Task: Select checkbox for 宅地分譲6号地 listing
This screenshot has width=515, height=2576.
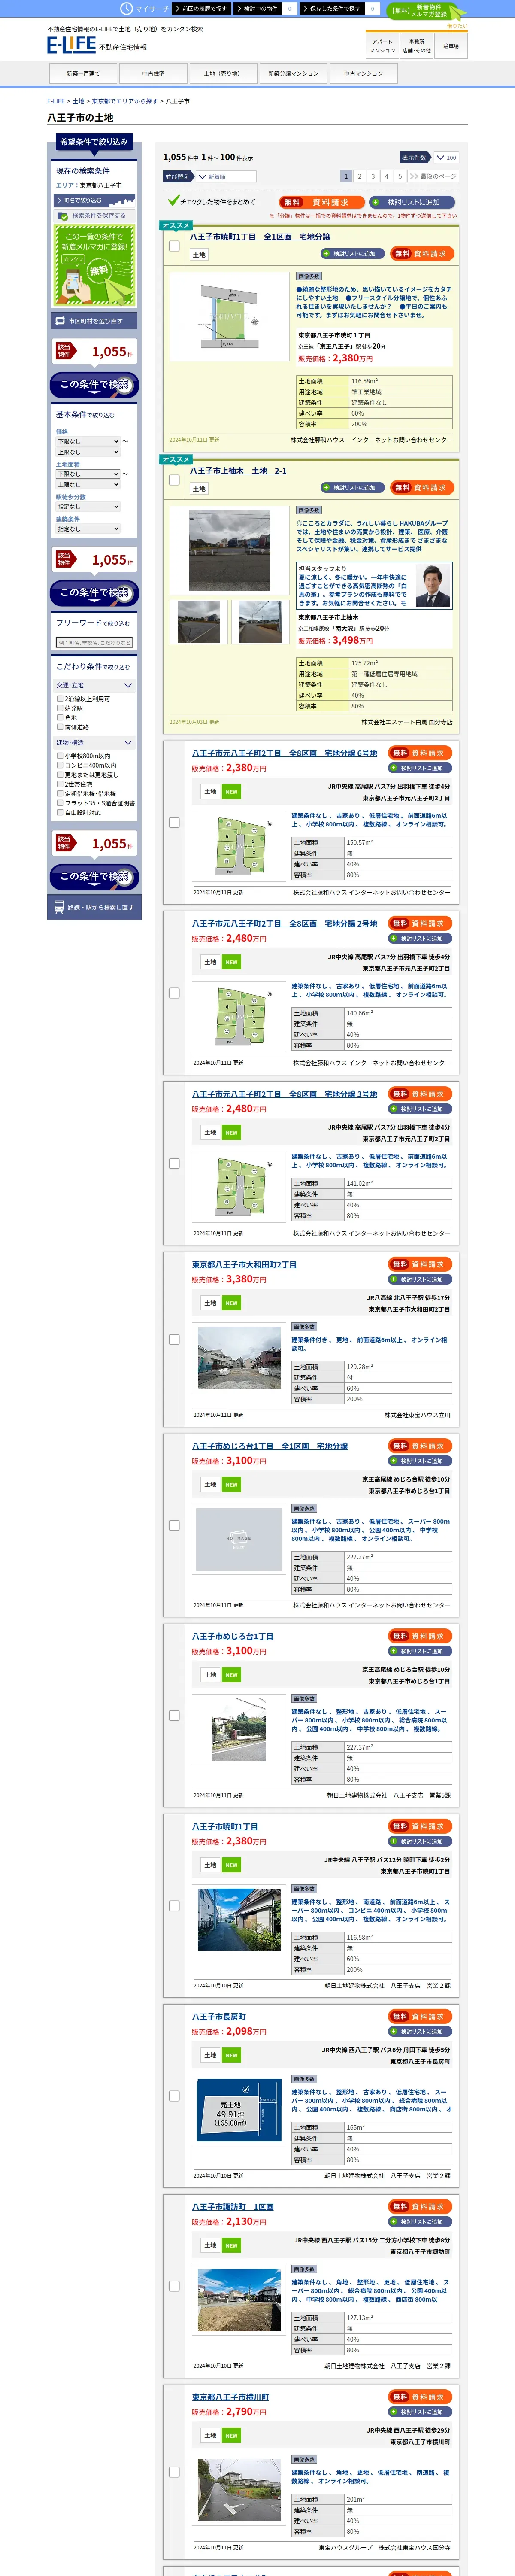Action: click(174, 822)
